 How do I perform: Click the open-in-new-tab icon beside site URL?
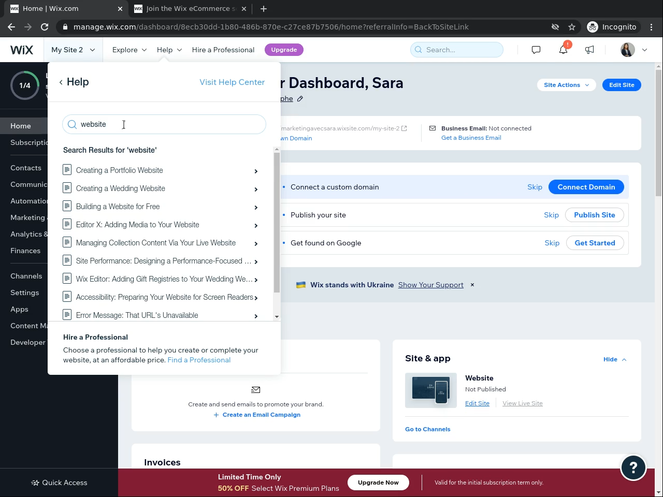point(405,128)
